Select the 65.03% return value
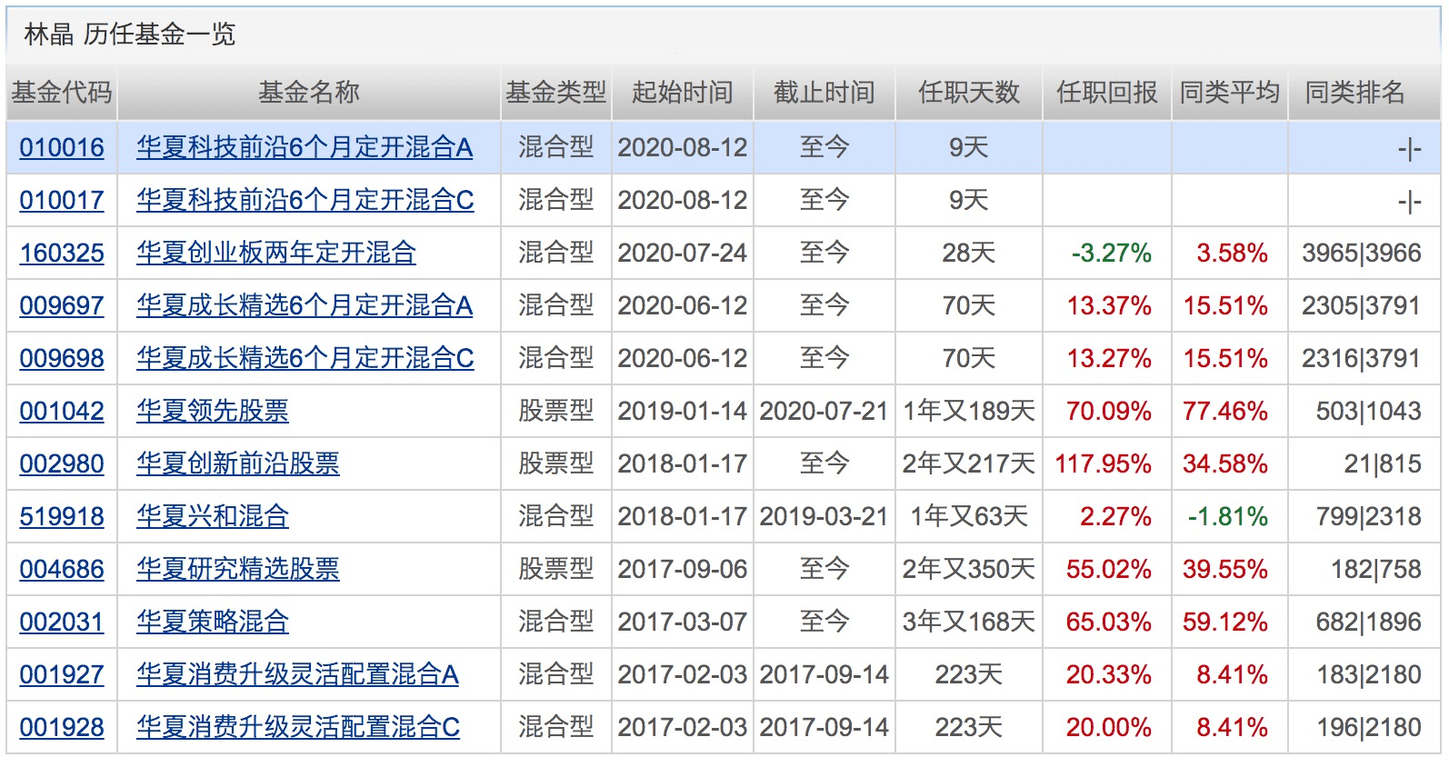The image size is (1449, 767). click(1109, 622)
